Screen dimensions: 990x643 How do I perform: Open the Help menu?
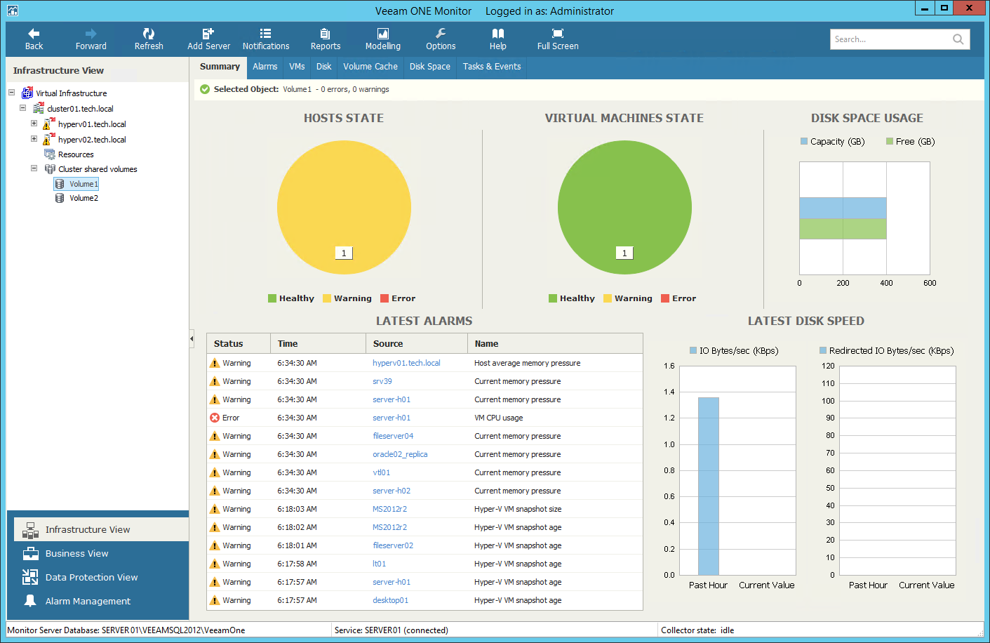pyautogui.click(x=498, y=39)
